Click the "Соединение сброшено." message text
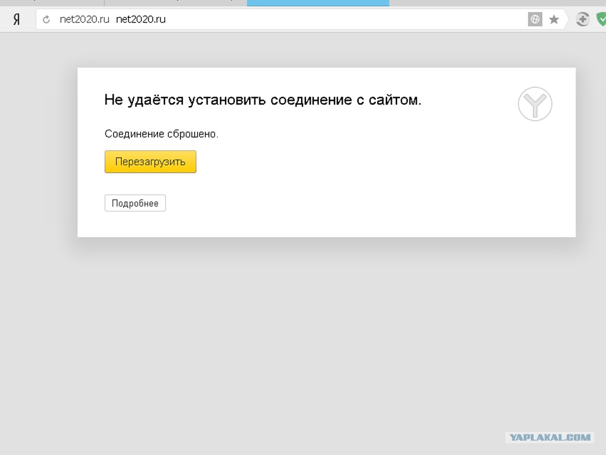The height and width of the screenshot is (455, 606). [x=162, y=134]
